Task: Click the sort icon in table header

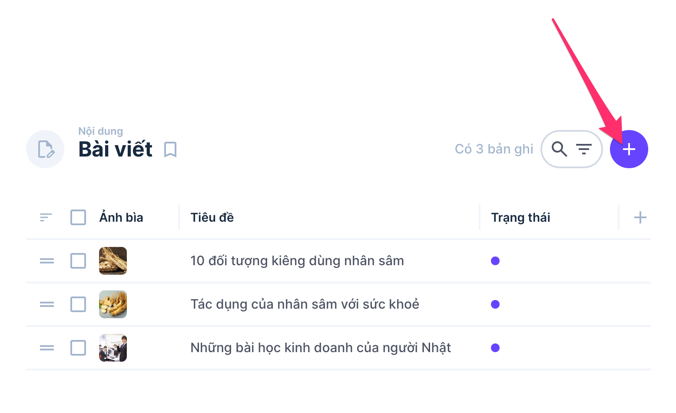Action: click(46, 217)
